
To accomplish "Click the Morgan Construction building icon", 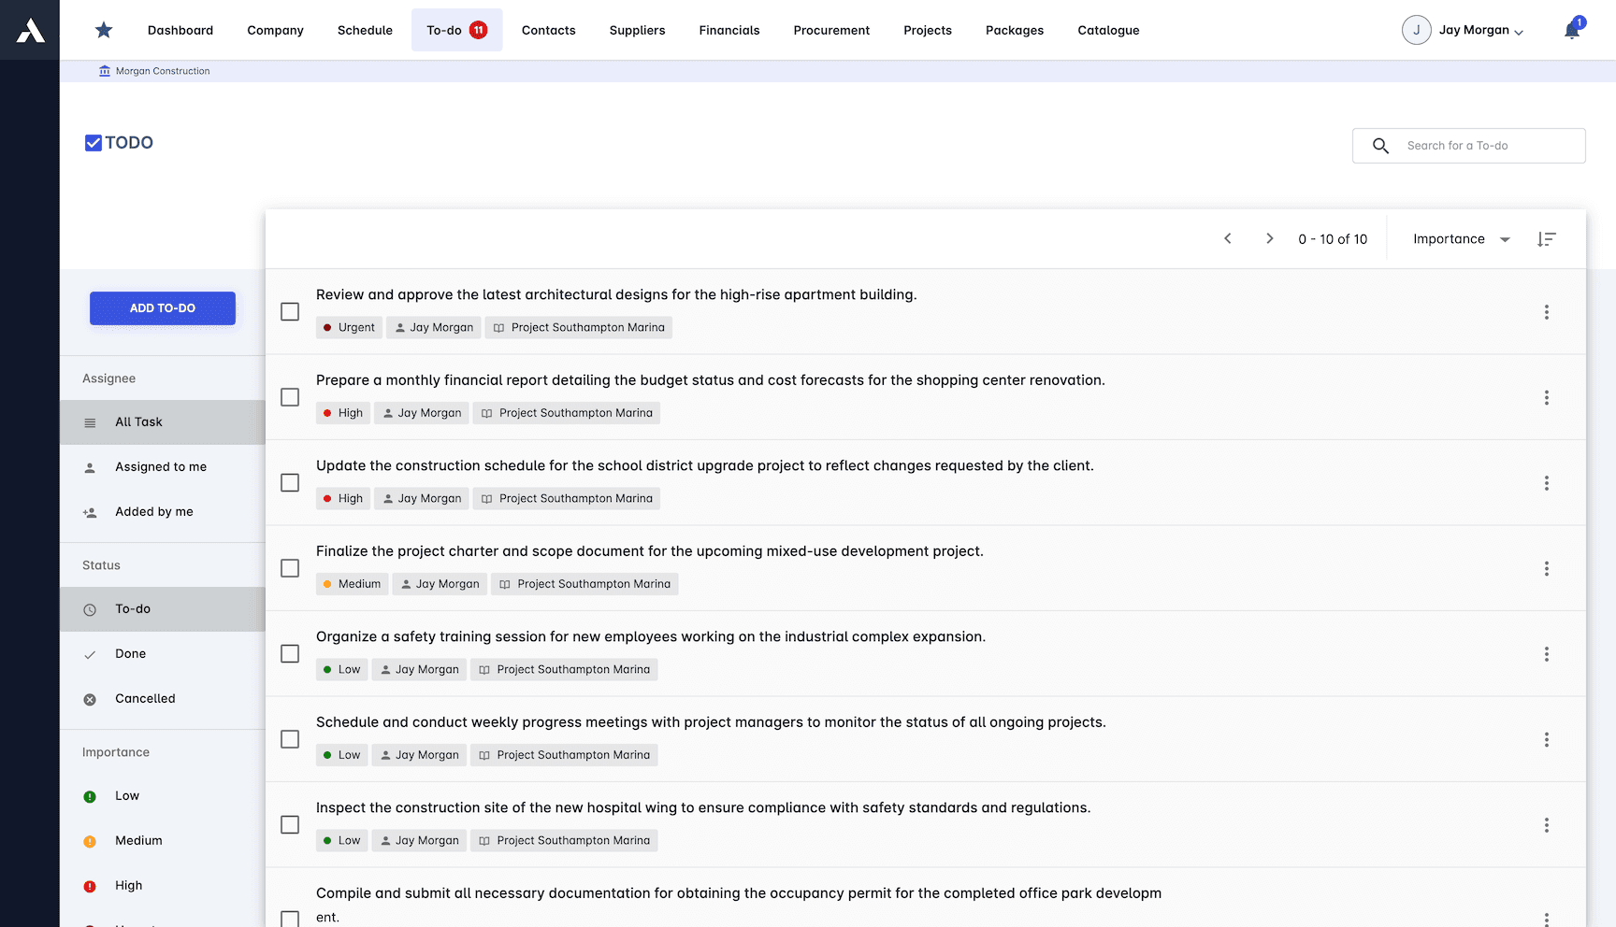I will (x=104, y=70).
